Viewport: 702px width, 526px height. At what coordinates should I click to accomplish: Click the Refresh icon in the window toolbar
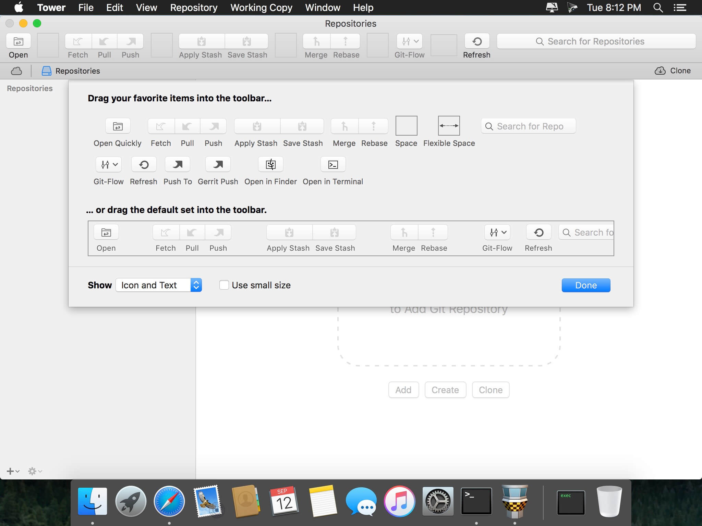(477, 41)
